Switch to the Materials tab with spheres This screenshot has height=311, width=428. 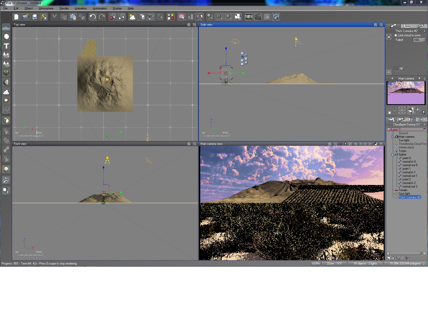401,119
